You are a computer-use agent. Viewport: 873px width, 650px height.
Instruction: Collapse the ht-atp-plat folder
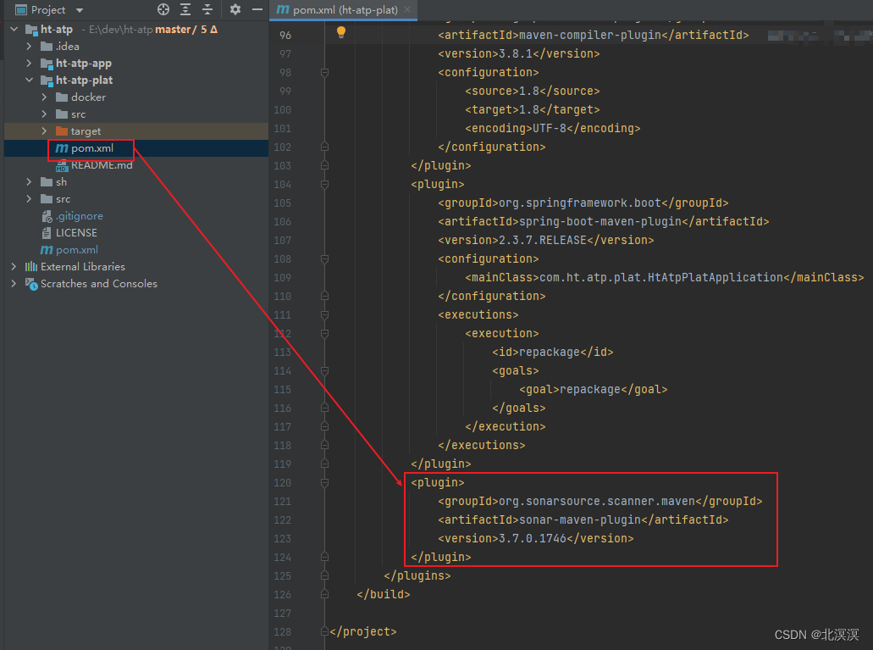pyautogui.click(x=28, y=80)
